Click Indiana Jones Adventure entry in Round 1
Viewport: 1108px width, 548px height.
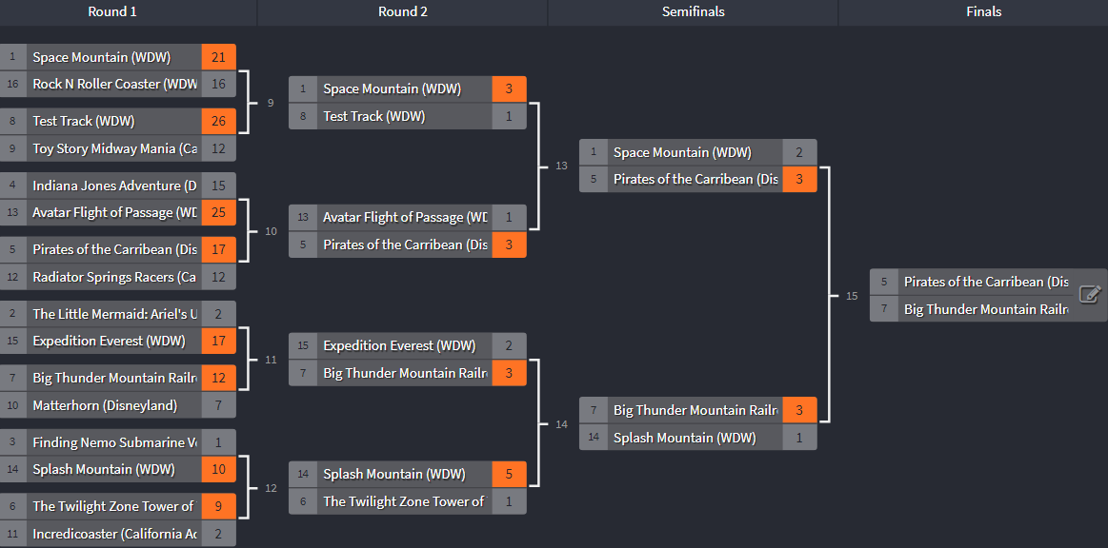point(114,186)
